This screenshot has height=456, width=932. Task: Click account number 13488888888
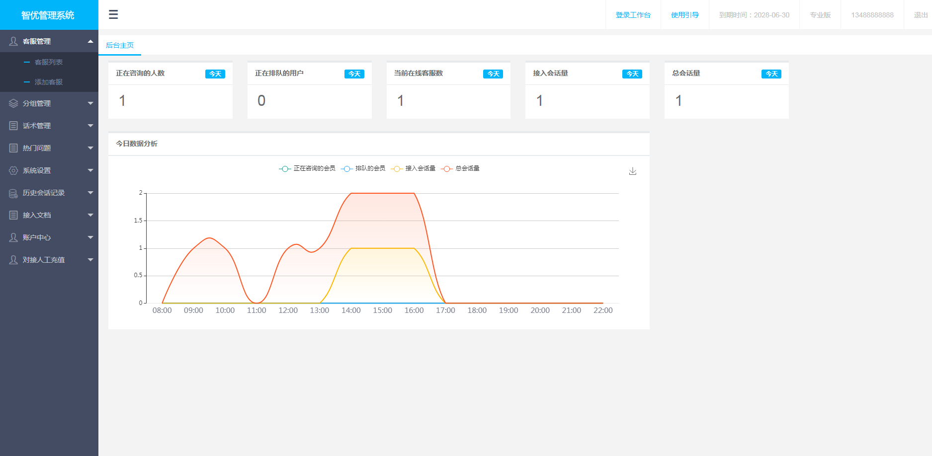[x=872, y=15]
